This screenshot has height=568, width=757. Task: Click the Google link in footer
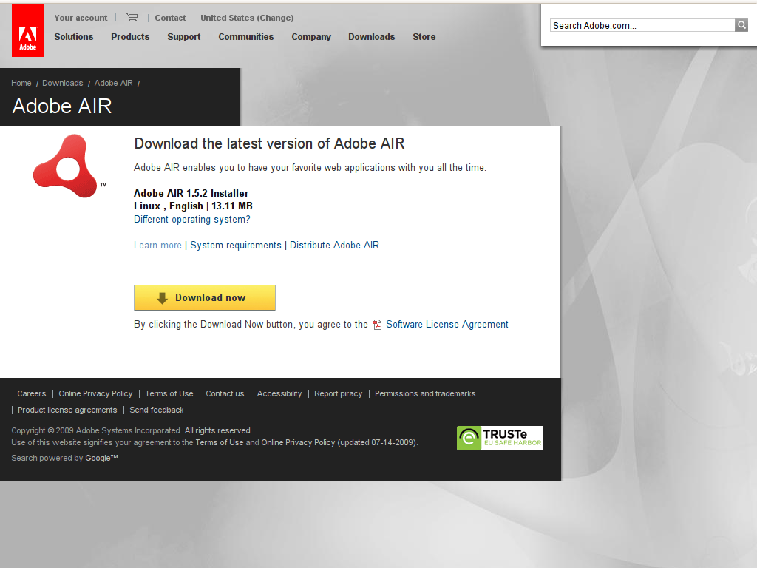click(101, 458)
